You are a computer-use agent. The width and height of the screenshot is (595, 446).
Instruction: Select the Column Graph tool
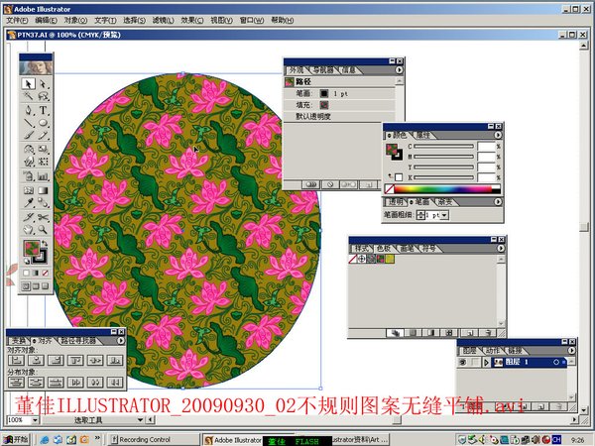click(x=44, y=175)
